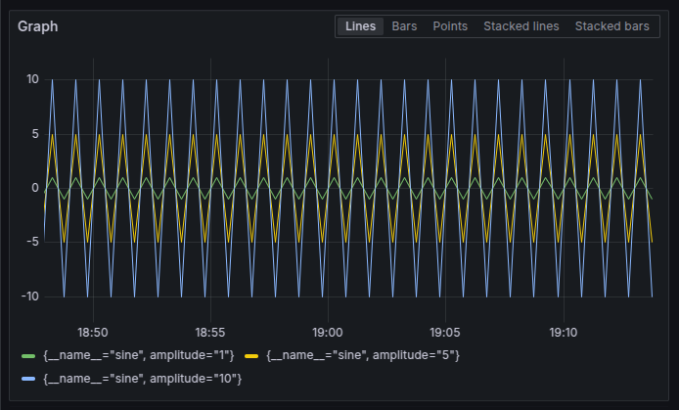The image size is (679, 410).
Task: Click the y-axis value 5 label
Action: click(x=35, y=134)
